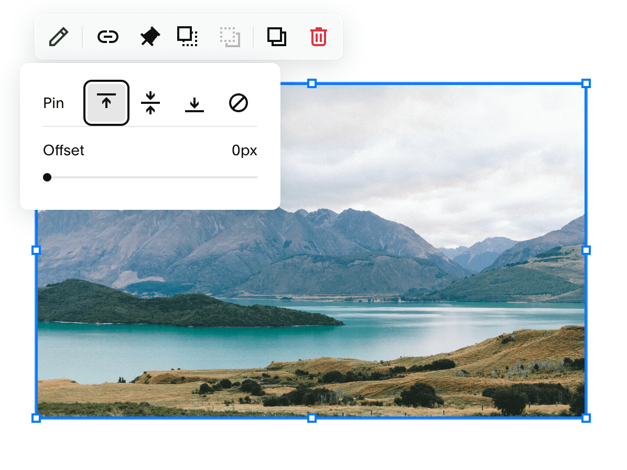This screenshot has height=470, width=627.
Task: Click the Offset label text
Action: [x=63, y=151]
